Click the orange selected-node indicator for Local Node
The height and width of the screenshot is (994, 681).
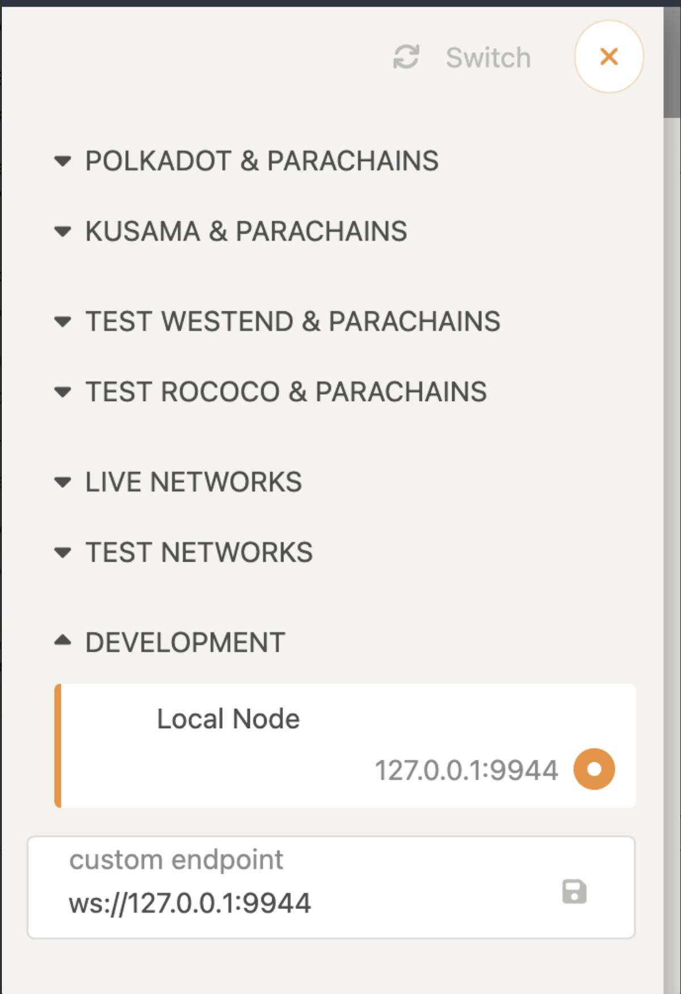coord(594,768)
